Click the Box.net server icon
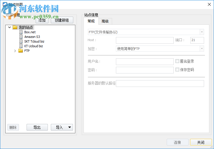 tap(21, 32)
